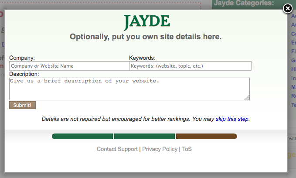Click into the Description textarea

pos(129,89)
